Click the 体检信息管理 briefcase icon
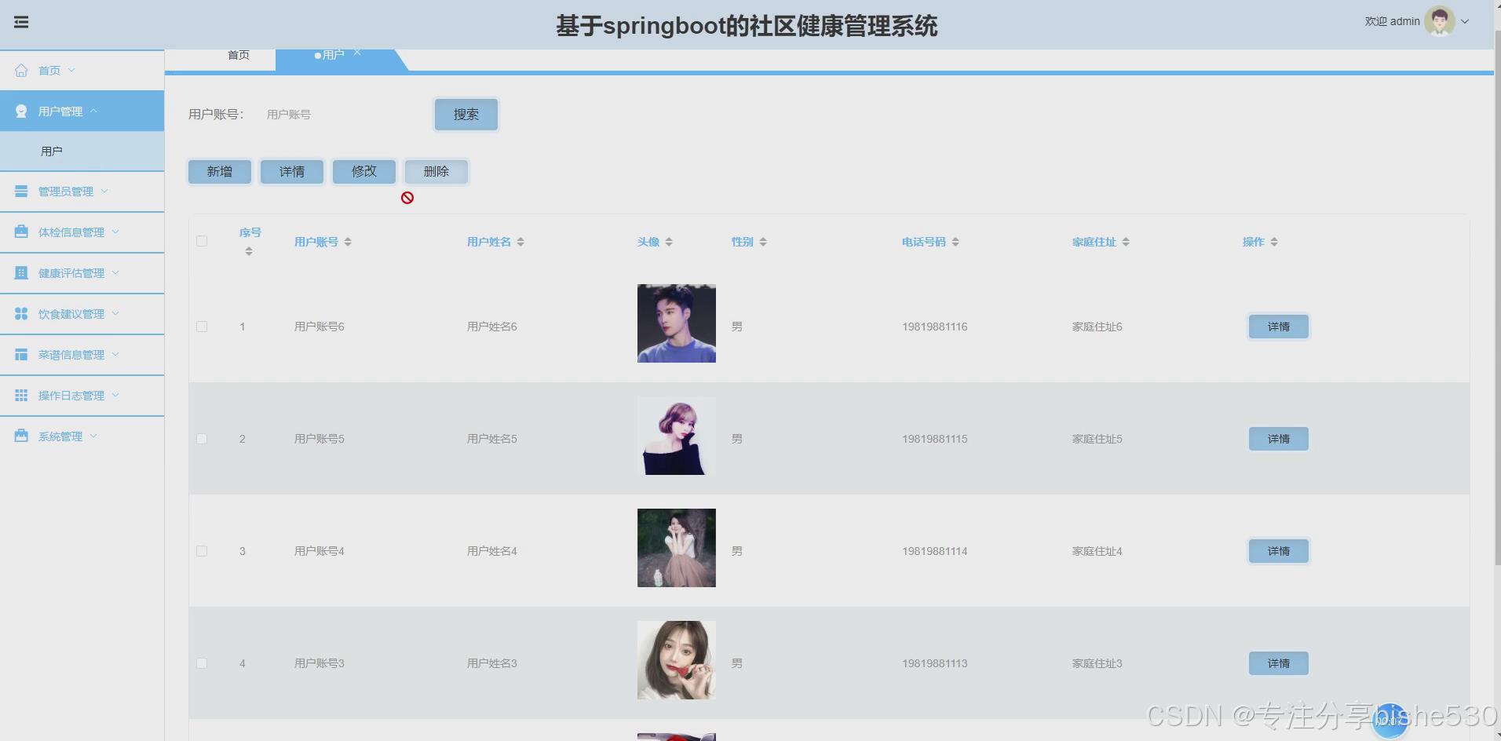 21,232
